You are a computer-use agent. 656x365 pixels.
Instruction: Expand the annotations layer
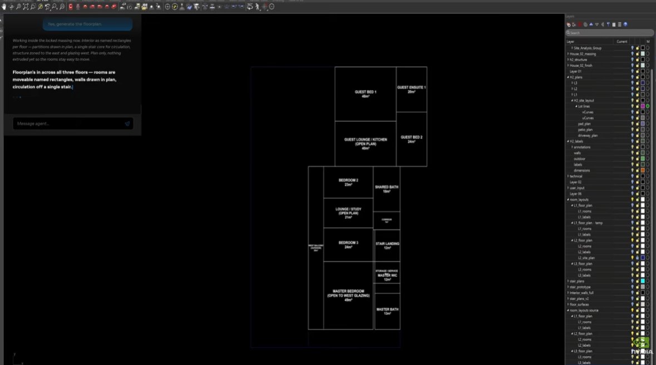[572, 147]
